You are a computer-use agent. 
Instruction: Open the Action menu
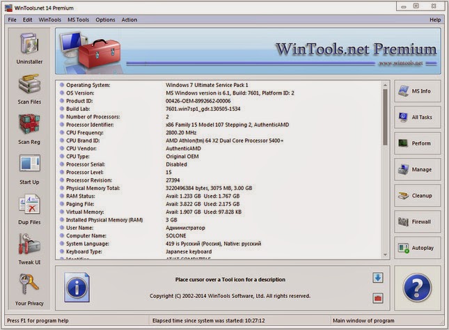point(129,19)
